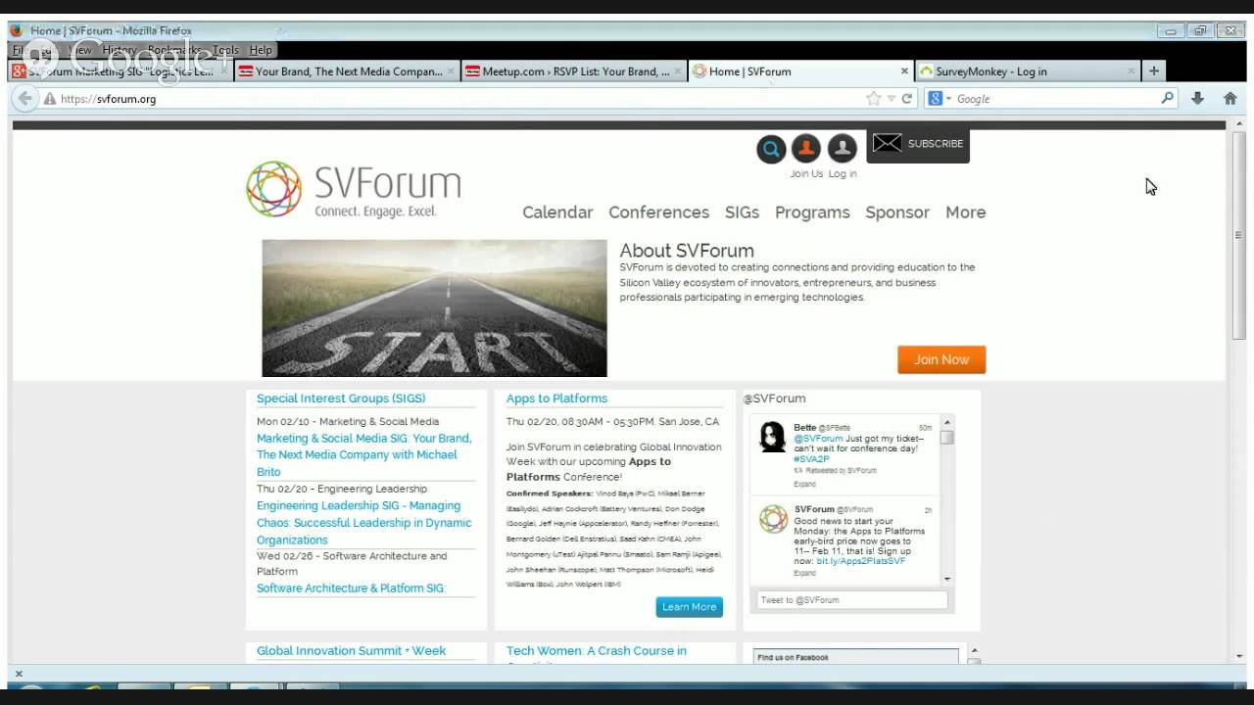Viewport: 1254px width, 705px height.
Task: Open the Sponsor navigation item
Action: click(897, 212)
